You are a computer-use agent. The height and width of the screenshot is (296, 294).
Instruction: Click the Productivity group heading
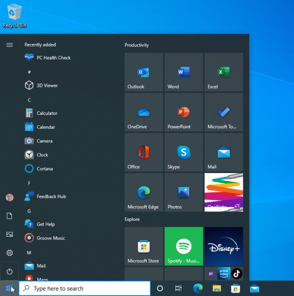(136, 45)
